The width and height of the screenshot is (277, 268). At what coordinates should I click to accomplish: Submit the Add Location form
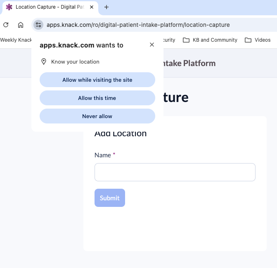coord(110,198)
